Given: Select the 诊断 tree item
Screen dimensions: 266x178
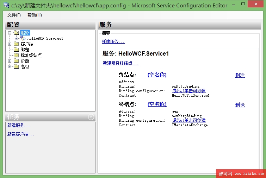Looking at the screenshot, I should (x=25, y=61).
